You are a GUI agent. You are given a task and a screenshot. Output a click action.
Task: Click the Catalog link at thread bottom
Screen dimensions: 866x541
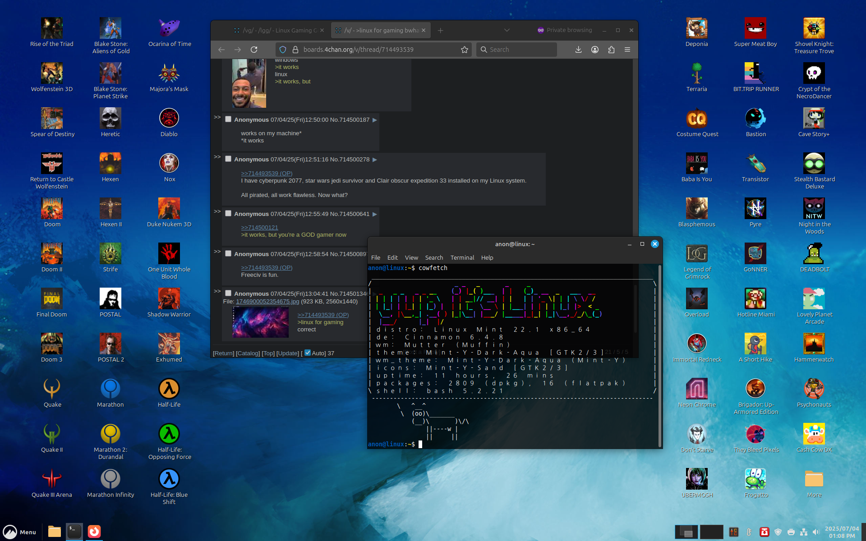pyautogui.click(x=248, y=353)
